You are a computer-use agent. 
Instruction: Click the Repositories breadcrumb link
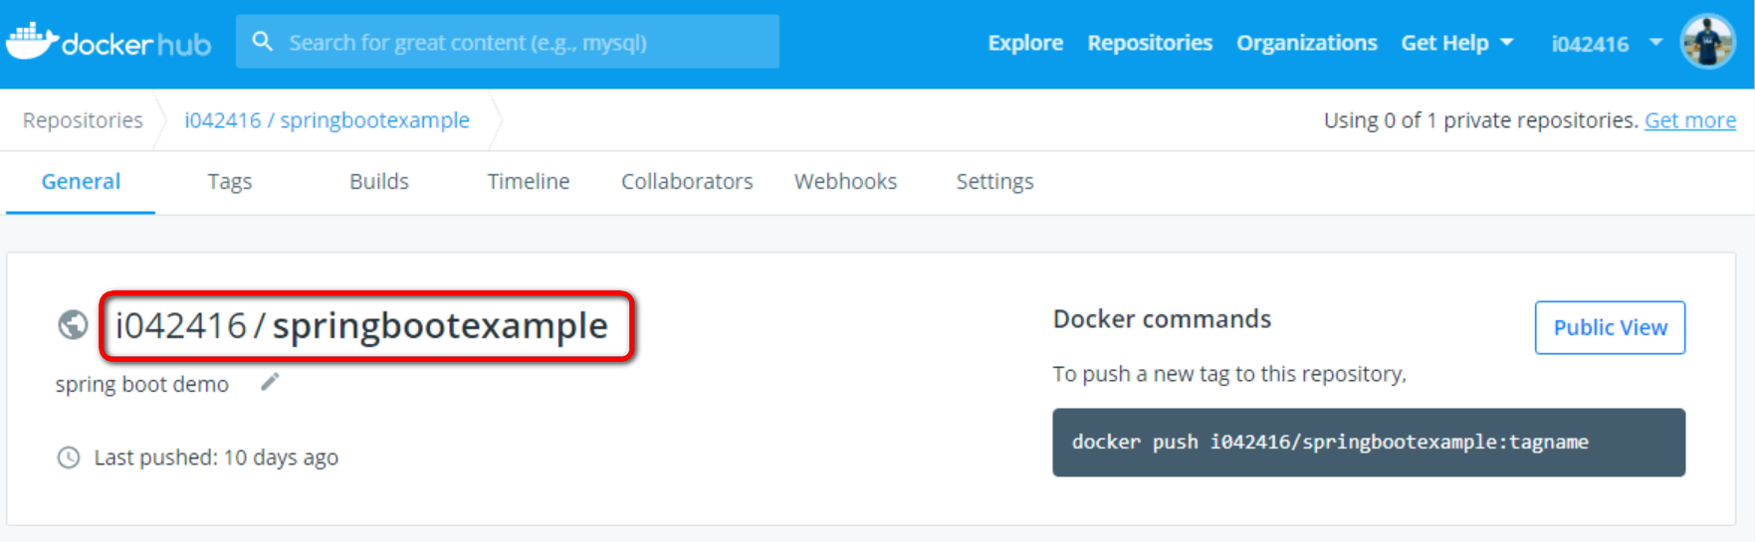83,120
